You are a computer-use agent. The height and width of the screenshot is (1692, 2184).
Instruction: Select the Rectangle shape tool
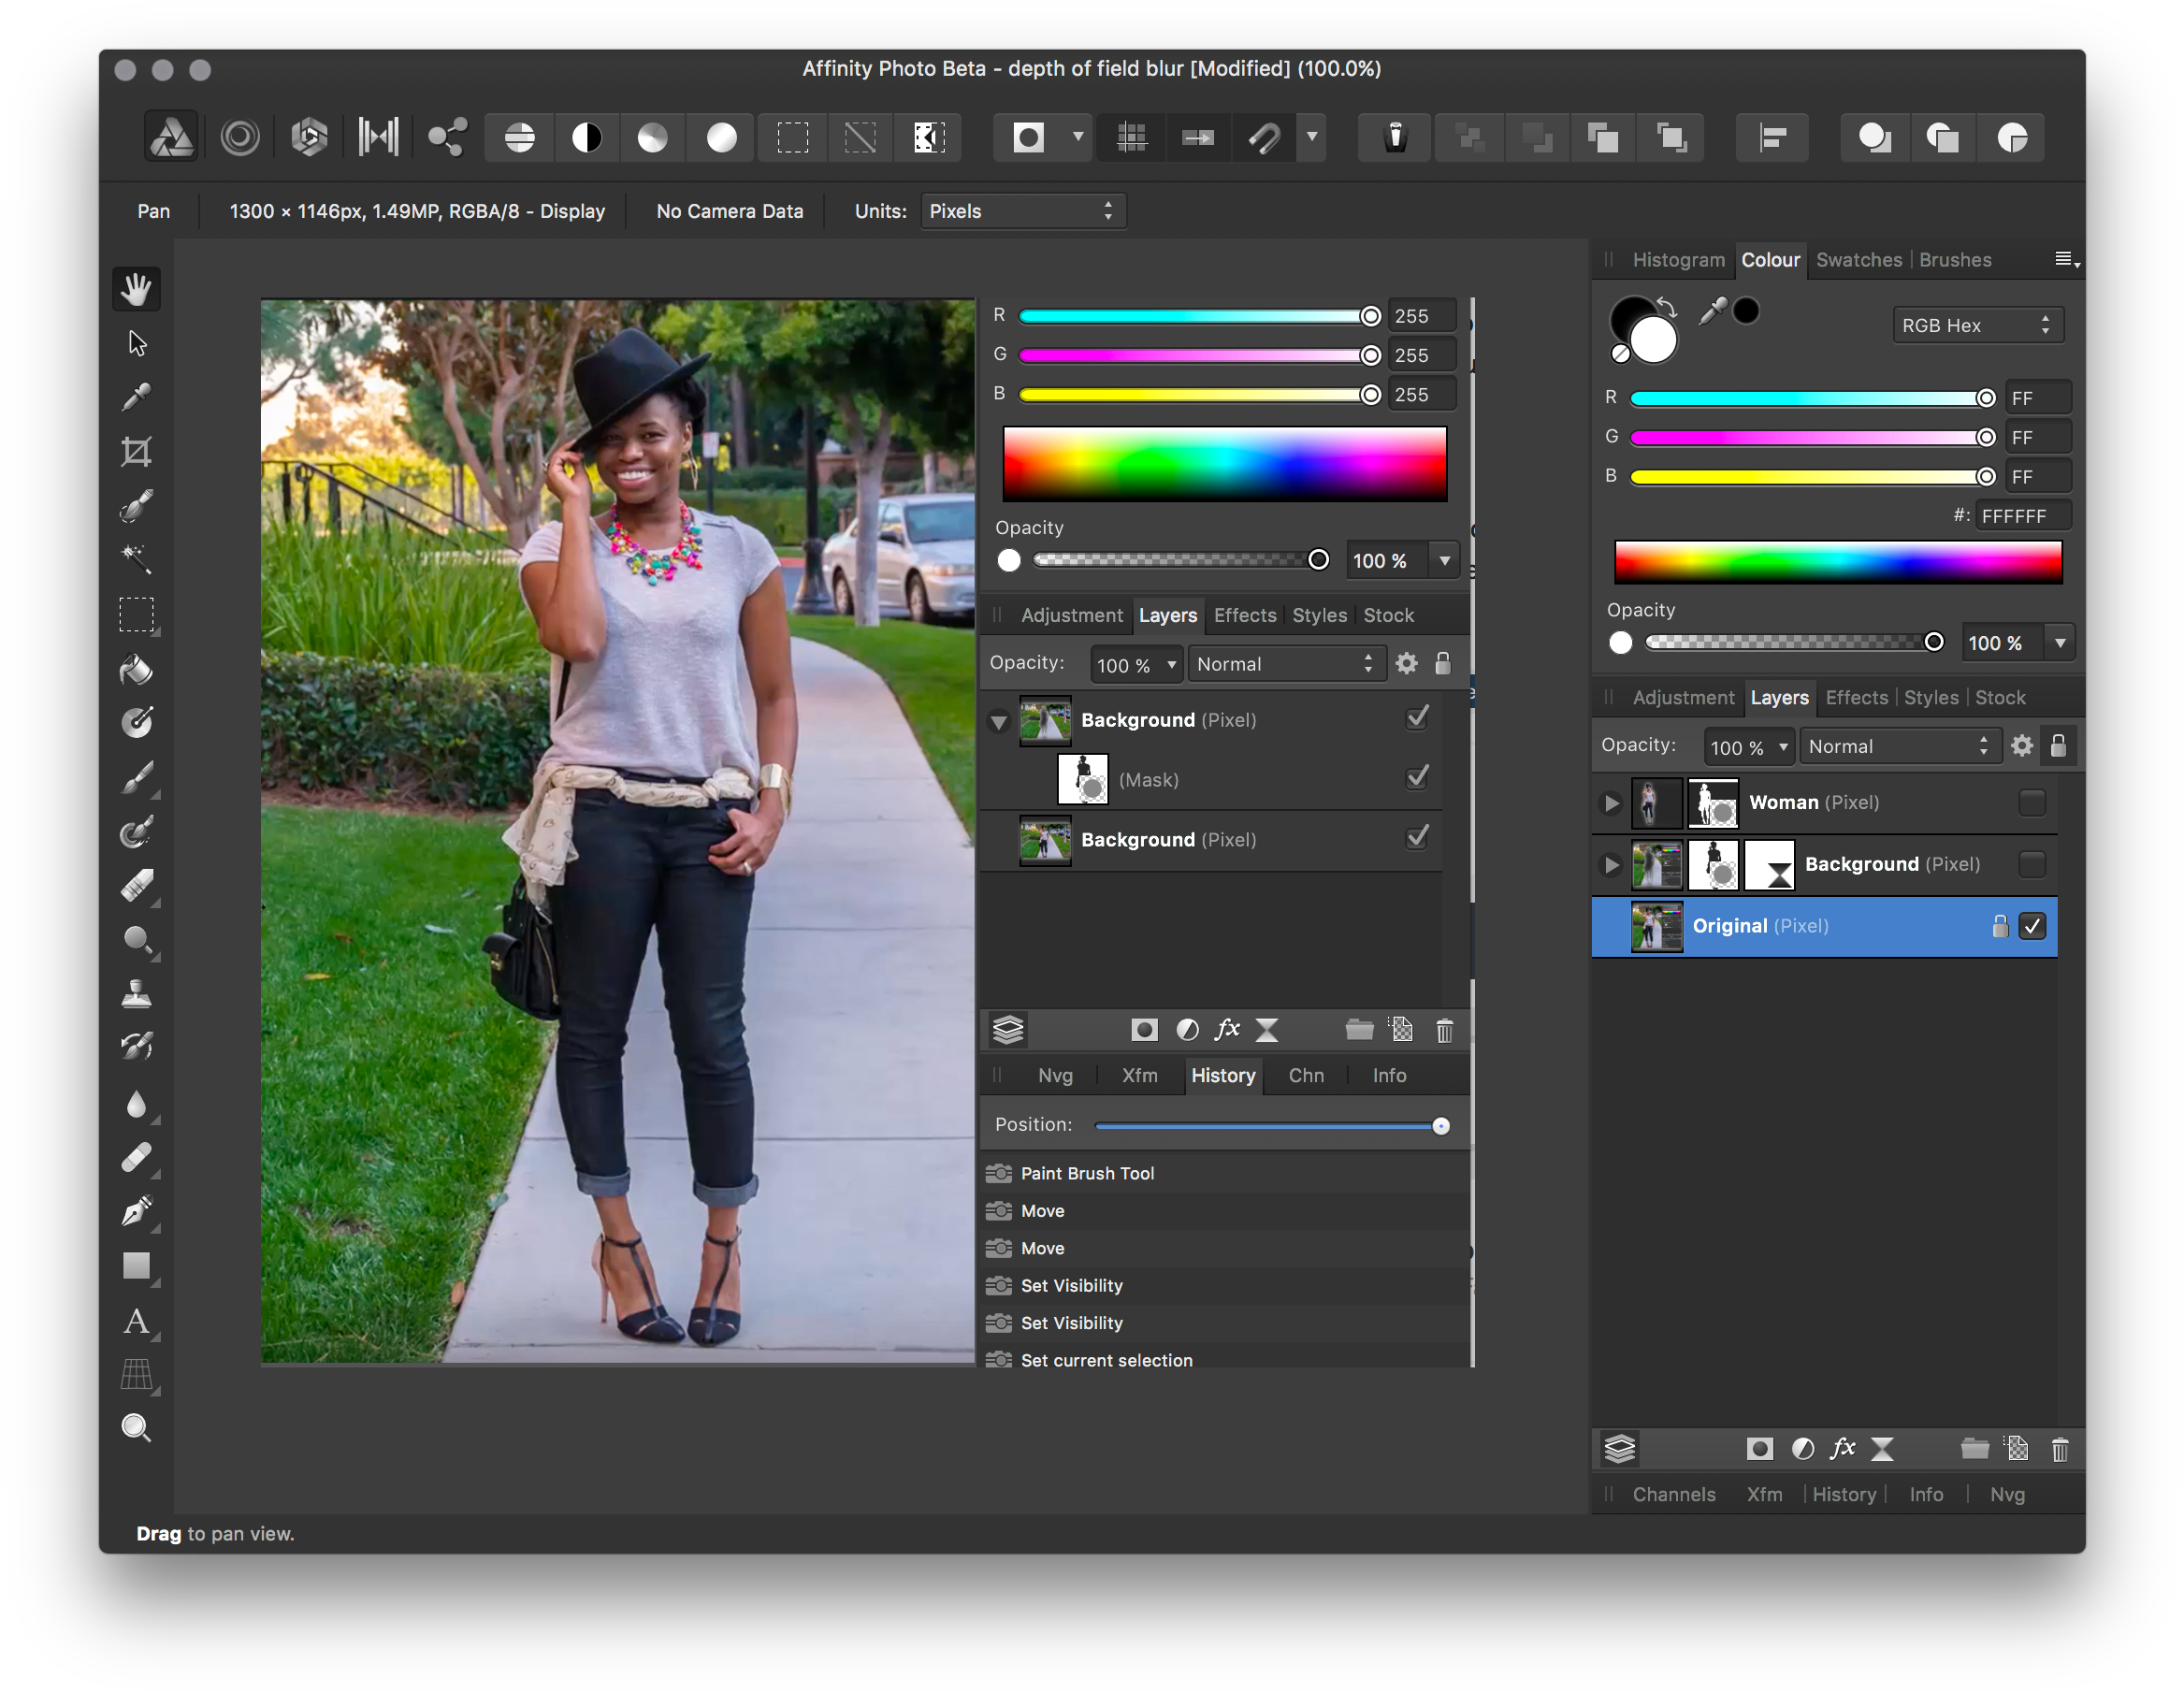click(x=137, y=1266)
